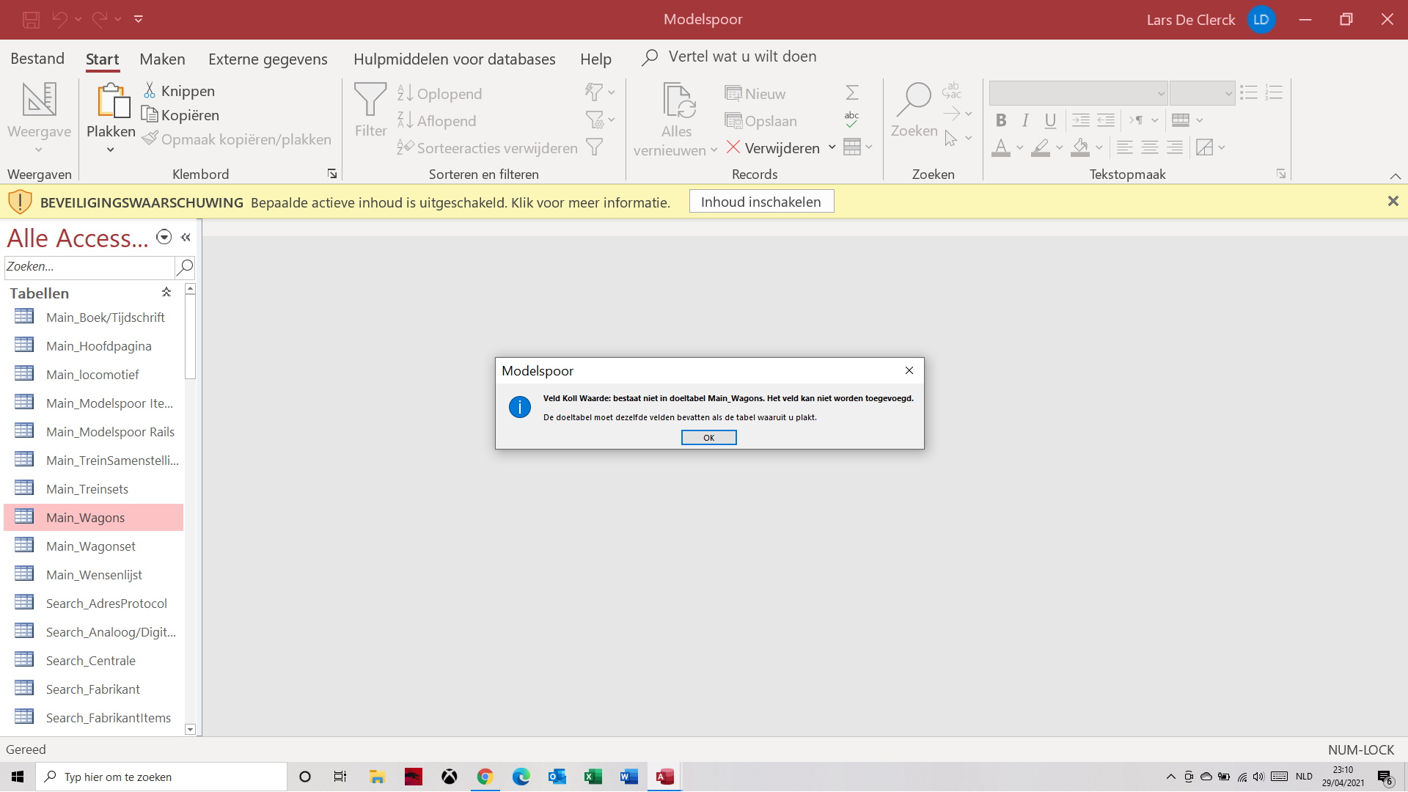Toggle Underline formatting
Screen dimensions: 1408x792
(x=1050, y=120)
